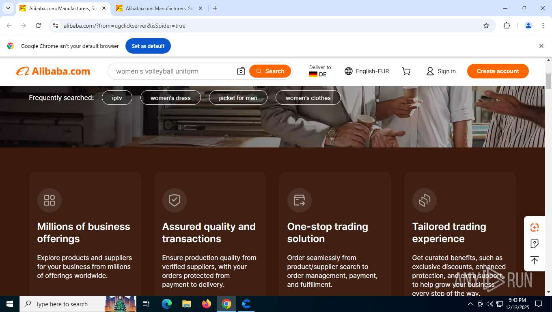Screen dimensions: 552x312
Task: Bookmark this page with the star icon
Action: (x=486, y=26)
